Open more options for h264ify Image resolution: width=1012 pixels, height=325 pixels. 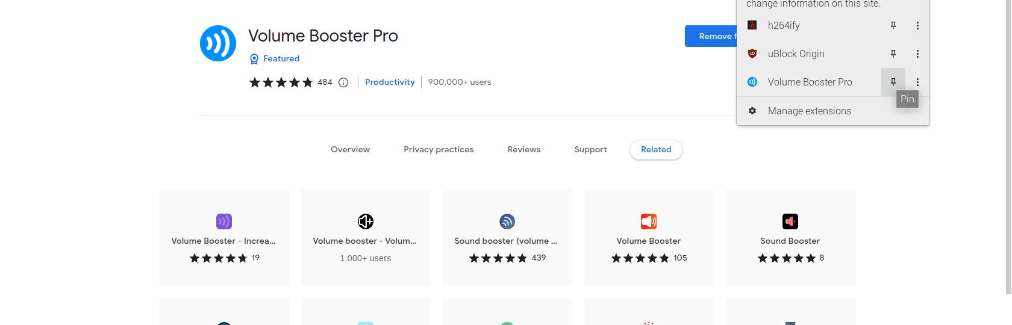pyautogui.click(x=917, y=25)
